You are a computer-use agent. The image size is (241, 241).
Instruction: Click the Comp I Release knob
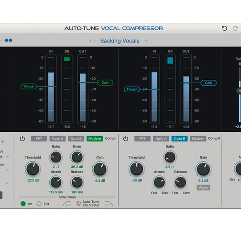(x=77, y=182)
